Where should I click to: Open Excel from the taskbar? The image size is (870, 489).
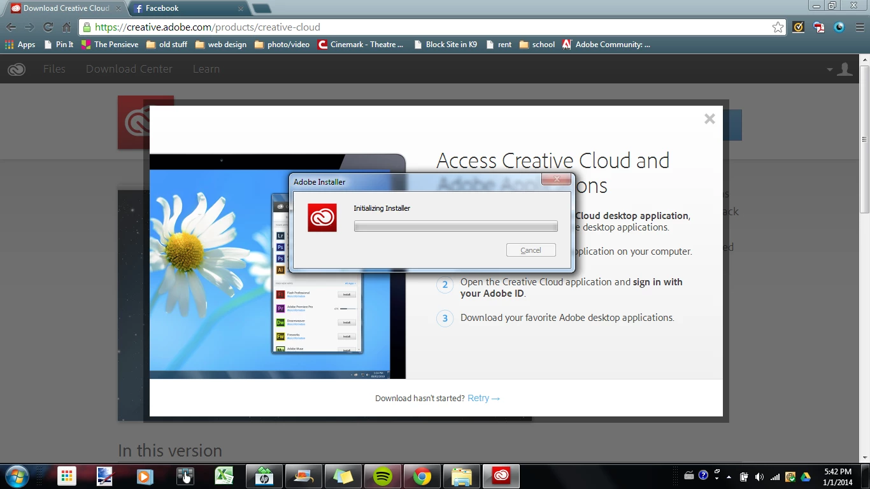pyautogui.click(x=224, y=476)
